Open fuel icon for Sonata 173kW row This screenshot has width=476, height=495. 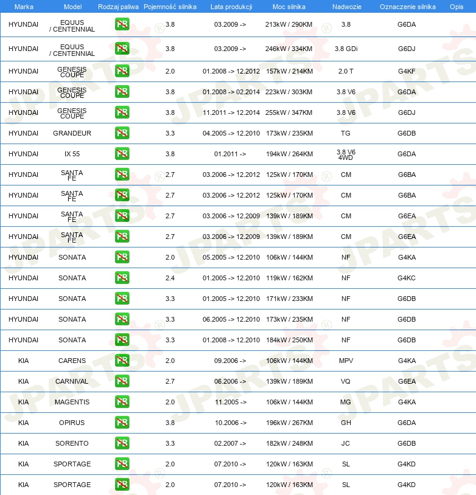[x=122, y=319]
